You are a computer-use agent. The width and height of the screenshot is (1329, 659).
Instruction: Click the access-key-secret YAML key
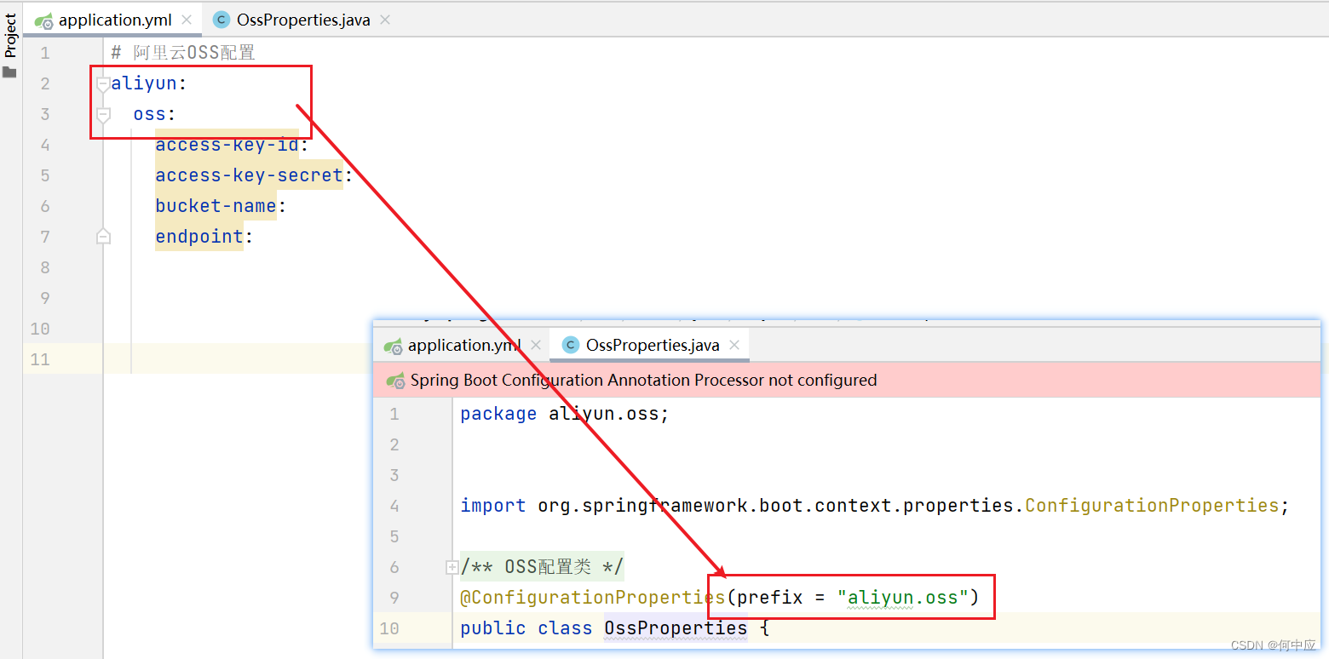click(x=249, y=175)
